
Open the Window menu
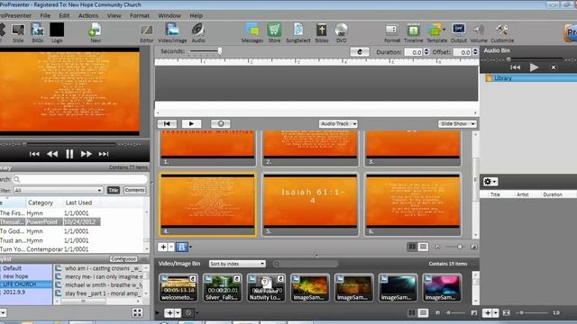tap(169, 15)
